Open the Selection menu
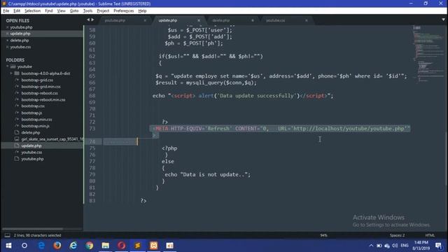Viewport: 448px width, 252px height. pyautogui.click(x=33, y=11)
